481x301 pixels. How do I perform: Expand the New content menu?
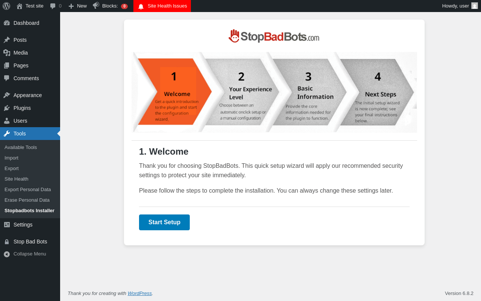coord(77,6)
